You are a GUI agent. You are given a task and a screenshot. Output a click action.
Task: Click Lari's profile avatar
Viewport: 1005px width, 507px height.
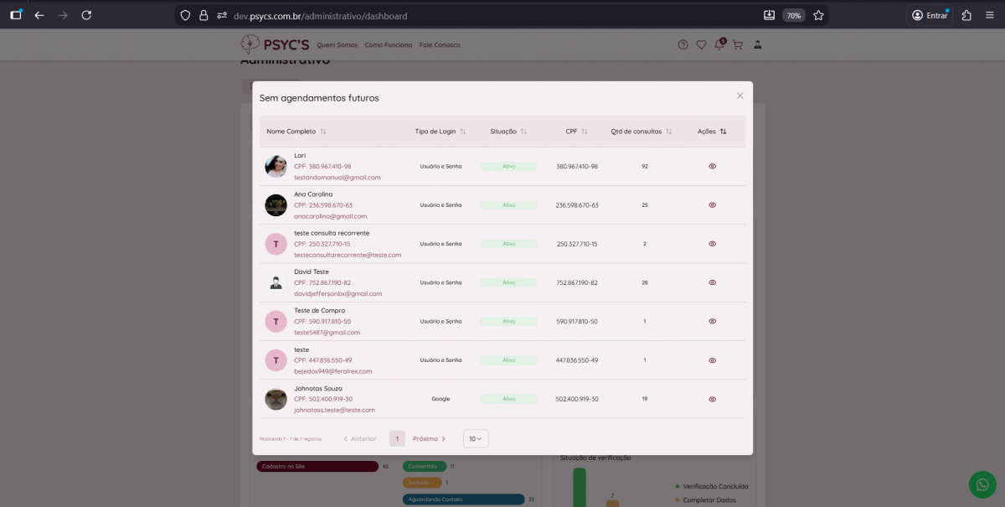[x=276, y=166]
